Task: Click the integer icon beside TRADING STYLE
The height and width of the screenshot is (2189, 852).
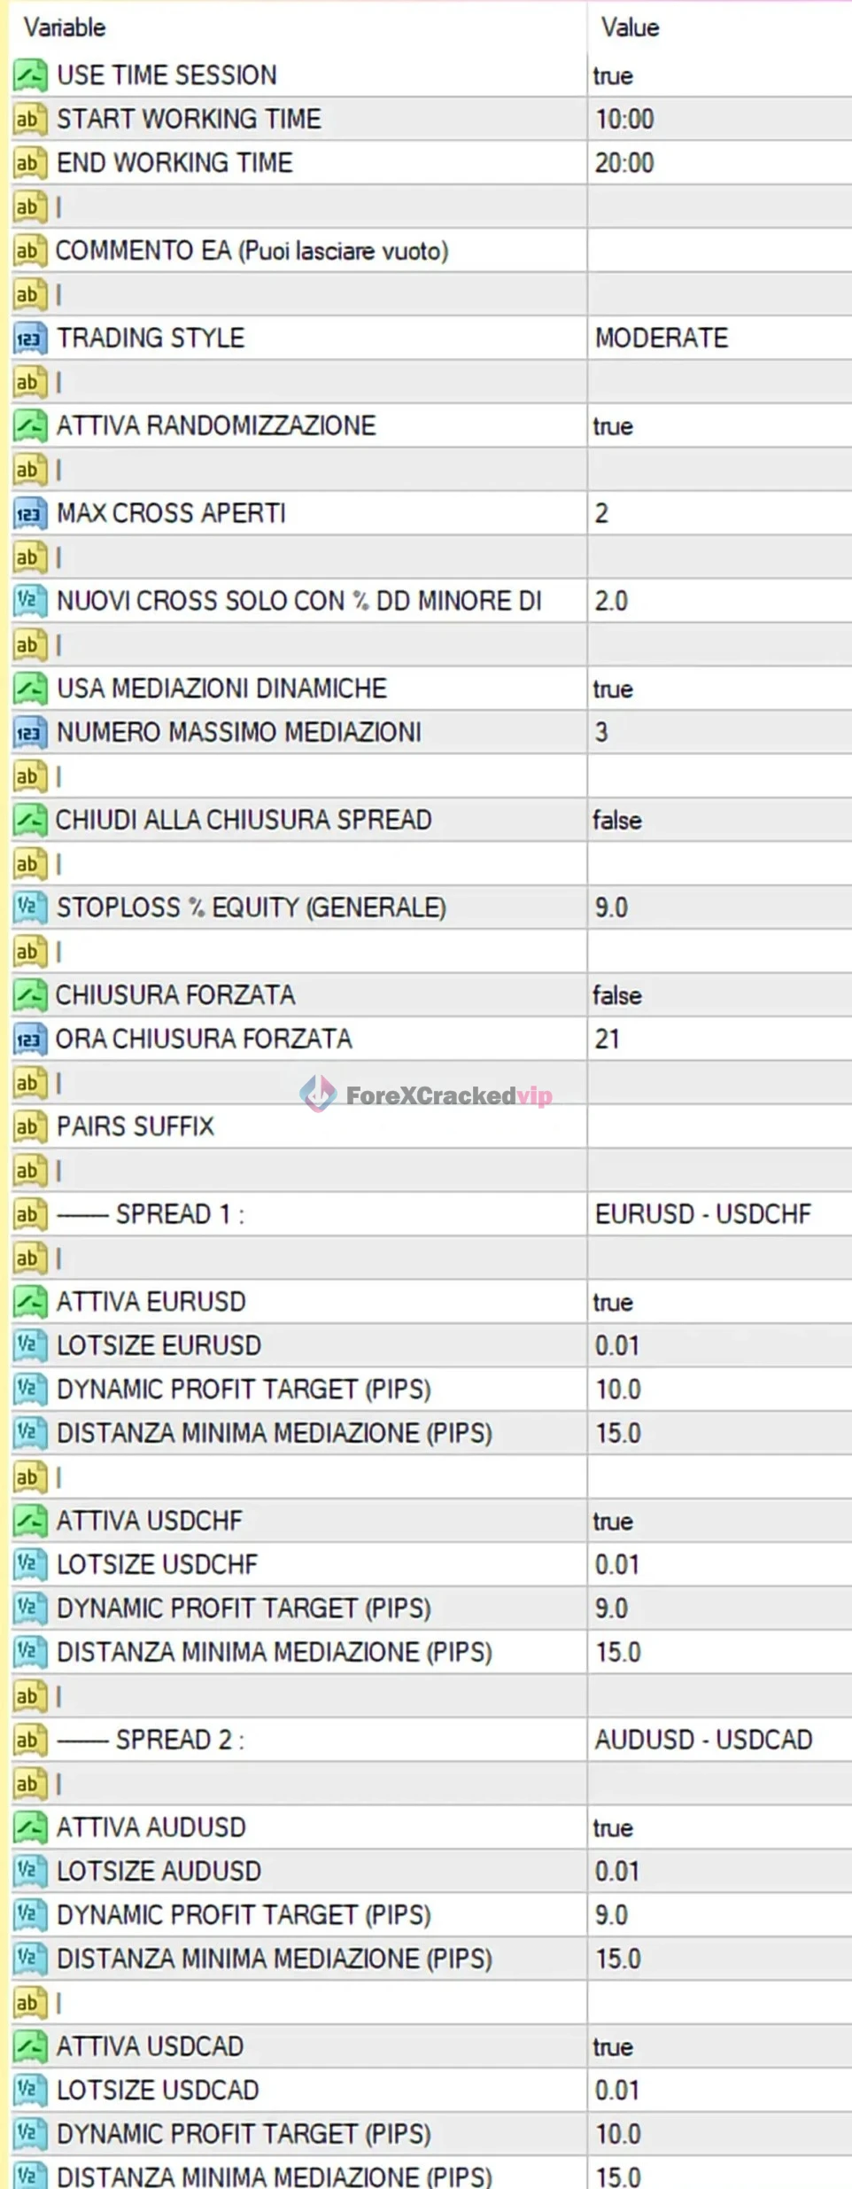Action: pyautogui.click(x=29, y=338)
